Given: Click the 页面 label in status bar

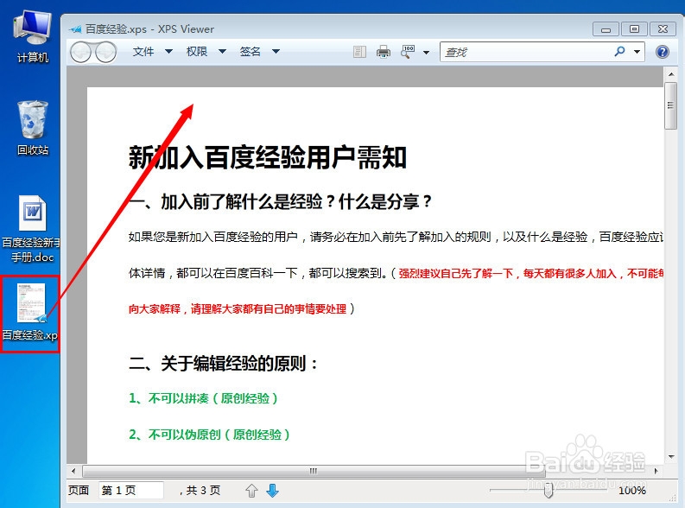Looking at the screenshot, I should click(79, 491).
